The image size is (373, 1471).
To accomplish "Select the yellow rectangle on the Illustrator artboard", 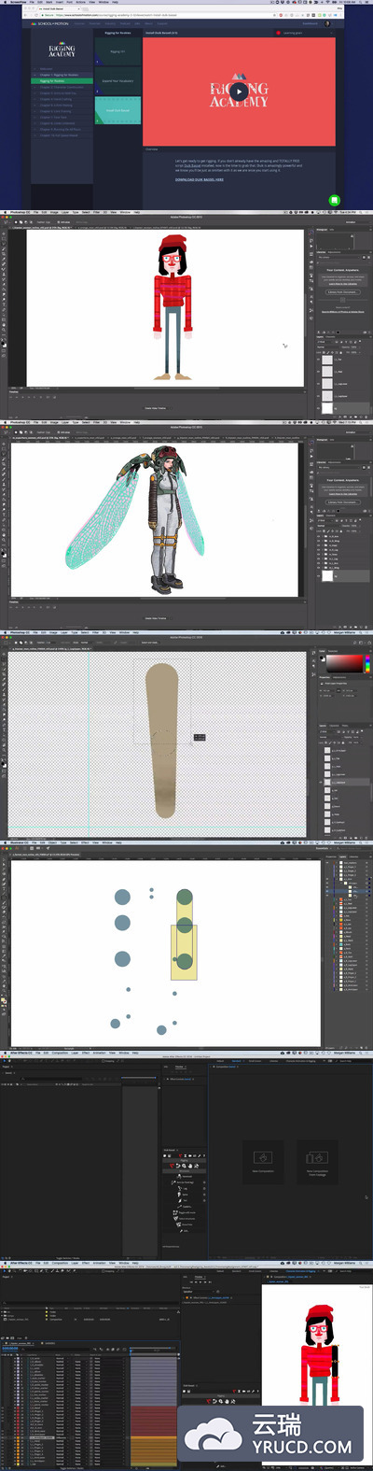I will (184, 953).
